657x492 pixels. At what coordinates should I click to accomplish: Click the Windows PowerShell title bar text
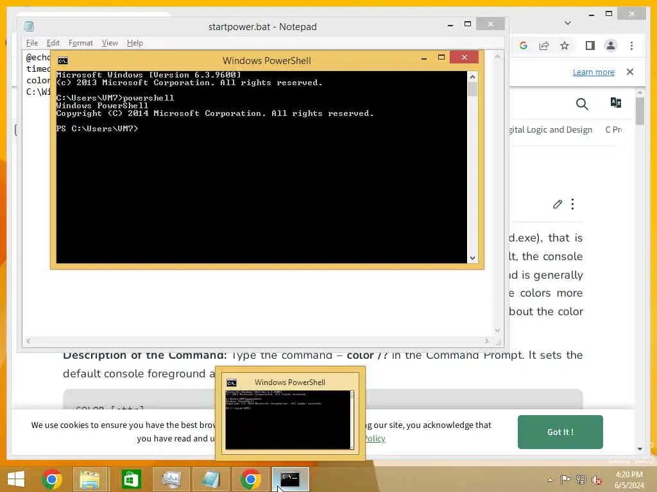click(x=266, y=61)
